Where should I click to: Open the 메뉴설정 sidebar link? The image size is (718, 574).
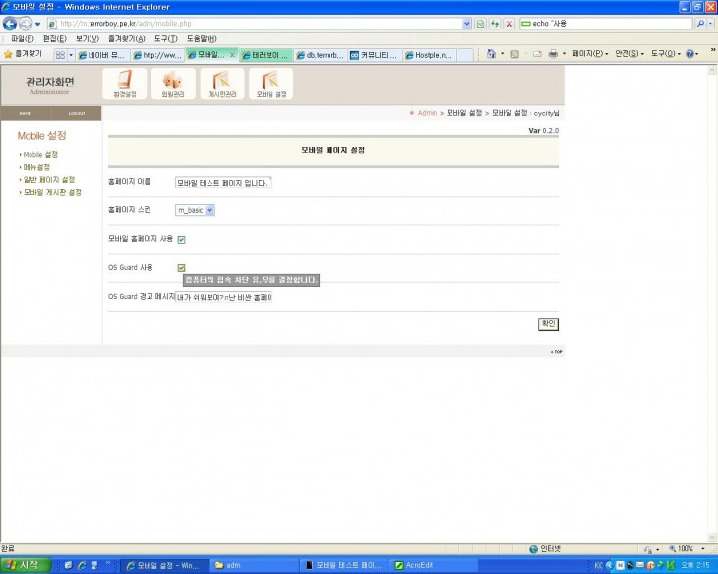[36, 167]
